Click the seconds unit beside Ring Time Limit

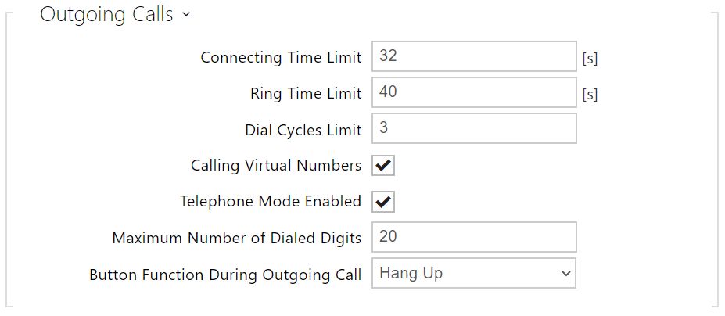(590, 94)
